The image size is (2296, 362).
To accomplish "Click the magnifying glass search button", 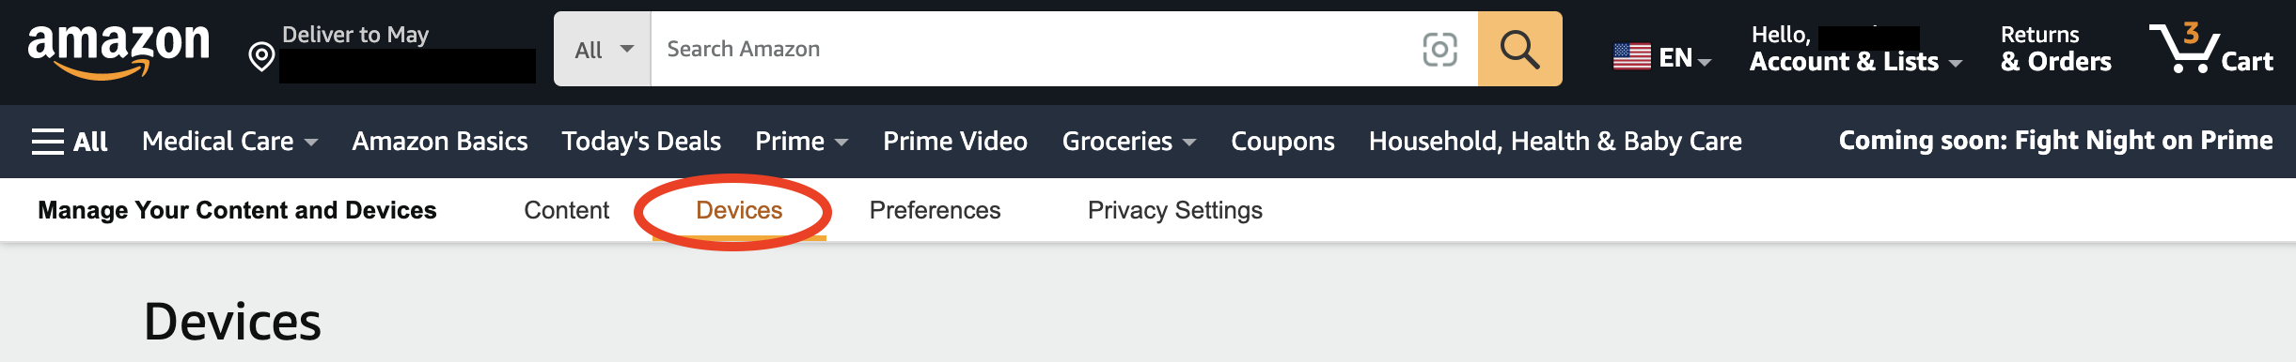I will coord(1519,49).
